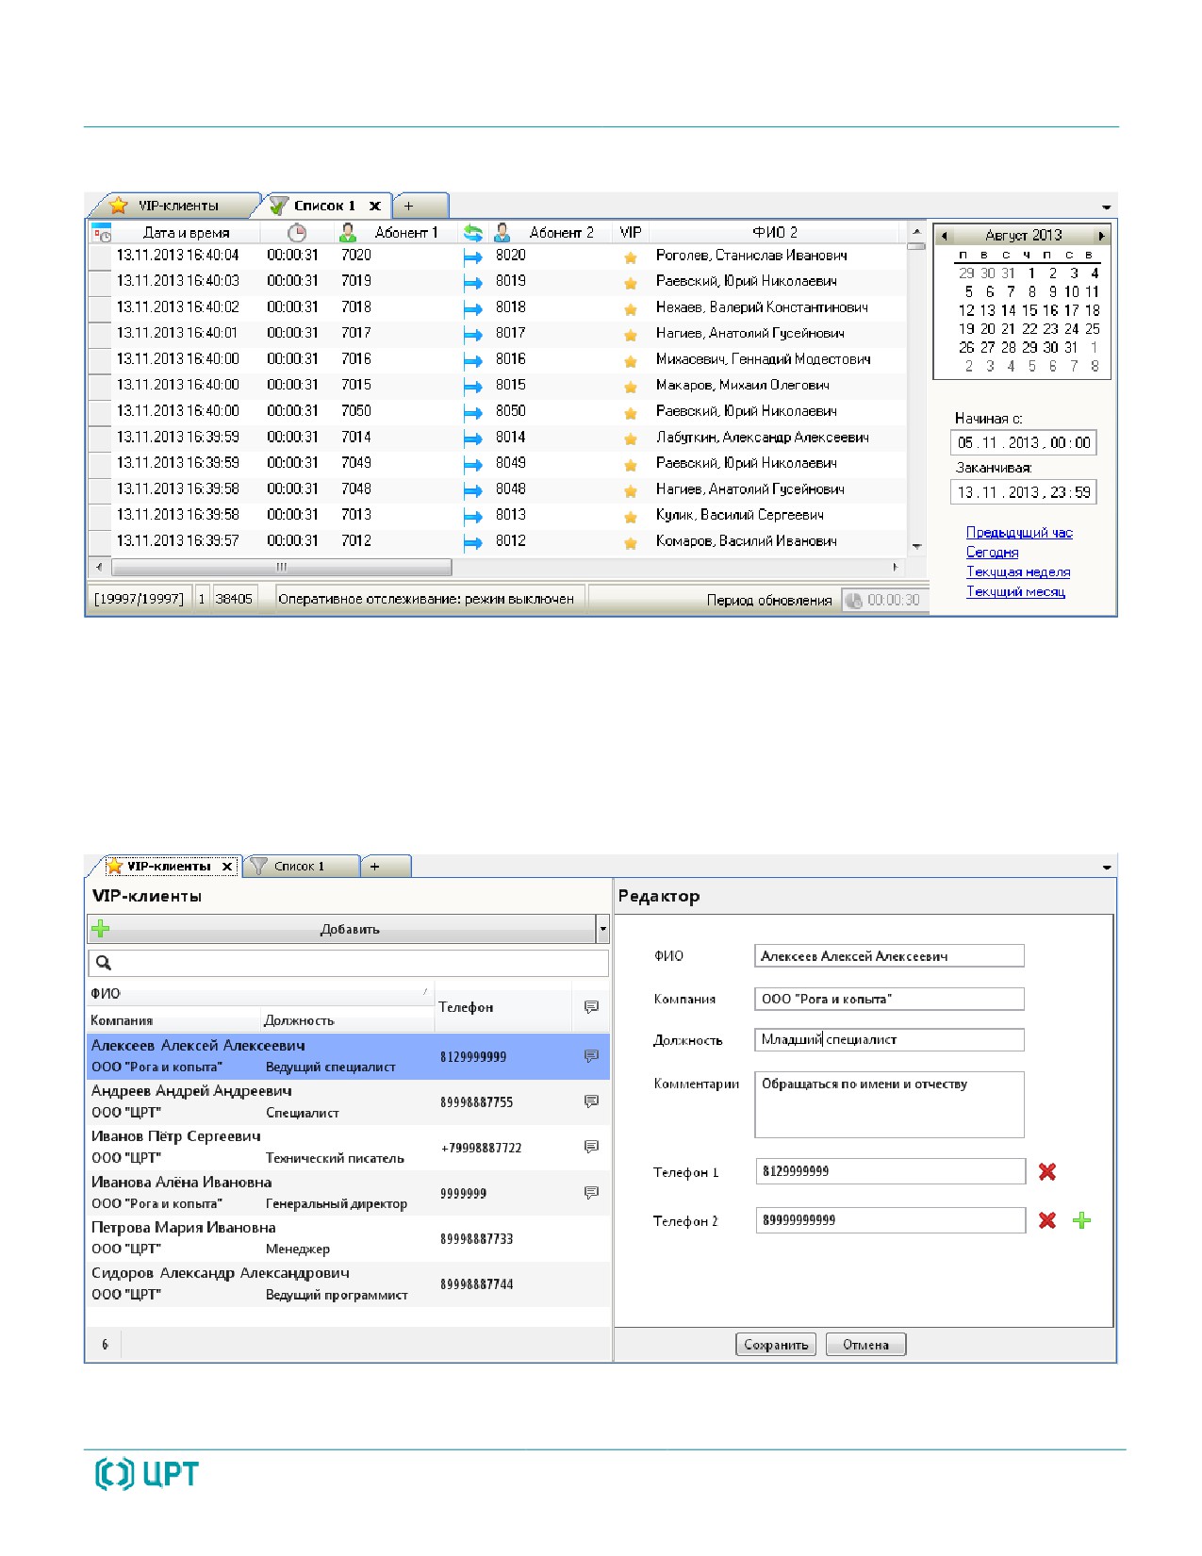Click vertical scrollbar down arrow of call list
The width and height of the screenshot is (1202, 1556).
pos(916,547)
